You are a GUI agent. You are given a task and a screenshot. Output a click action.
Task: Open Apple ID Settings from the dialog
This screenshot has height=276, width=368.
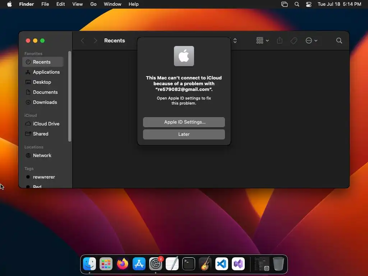point(184,122)
